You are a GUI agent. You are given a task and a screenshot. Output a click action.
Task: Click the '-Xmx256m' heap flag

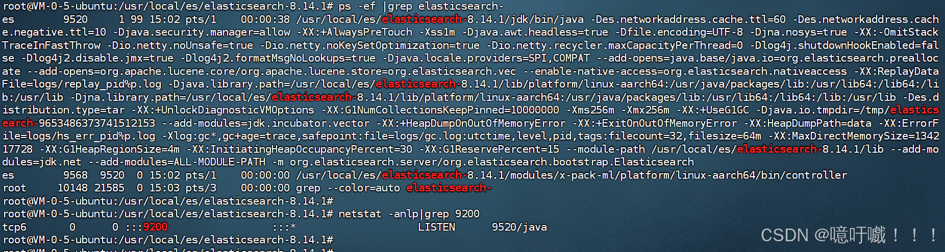(645, 110)
